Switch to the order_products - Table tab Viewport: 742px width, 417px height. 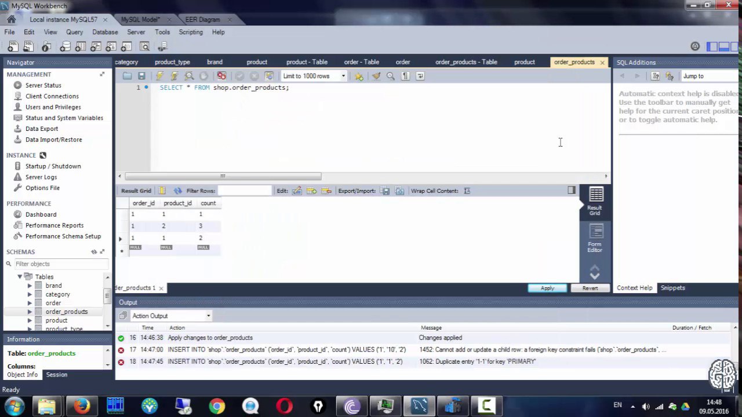tap(466, 62)
